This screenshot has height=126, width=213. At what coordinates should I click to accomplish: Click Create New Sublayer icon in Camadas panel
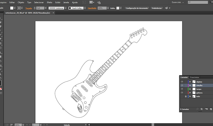tap(206, 109)
